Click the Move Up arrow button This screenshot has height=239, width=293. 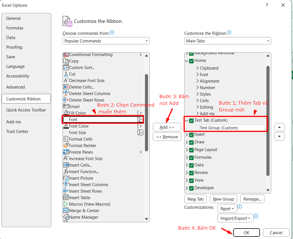[x=279, y=127]
